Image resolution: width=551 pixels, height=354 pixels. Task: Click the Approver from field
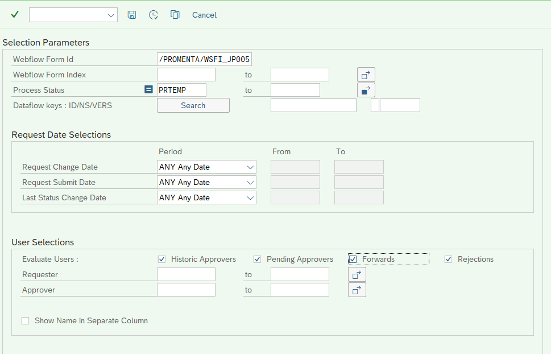click(x=187, y=290)
